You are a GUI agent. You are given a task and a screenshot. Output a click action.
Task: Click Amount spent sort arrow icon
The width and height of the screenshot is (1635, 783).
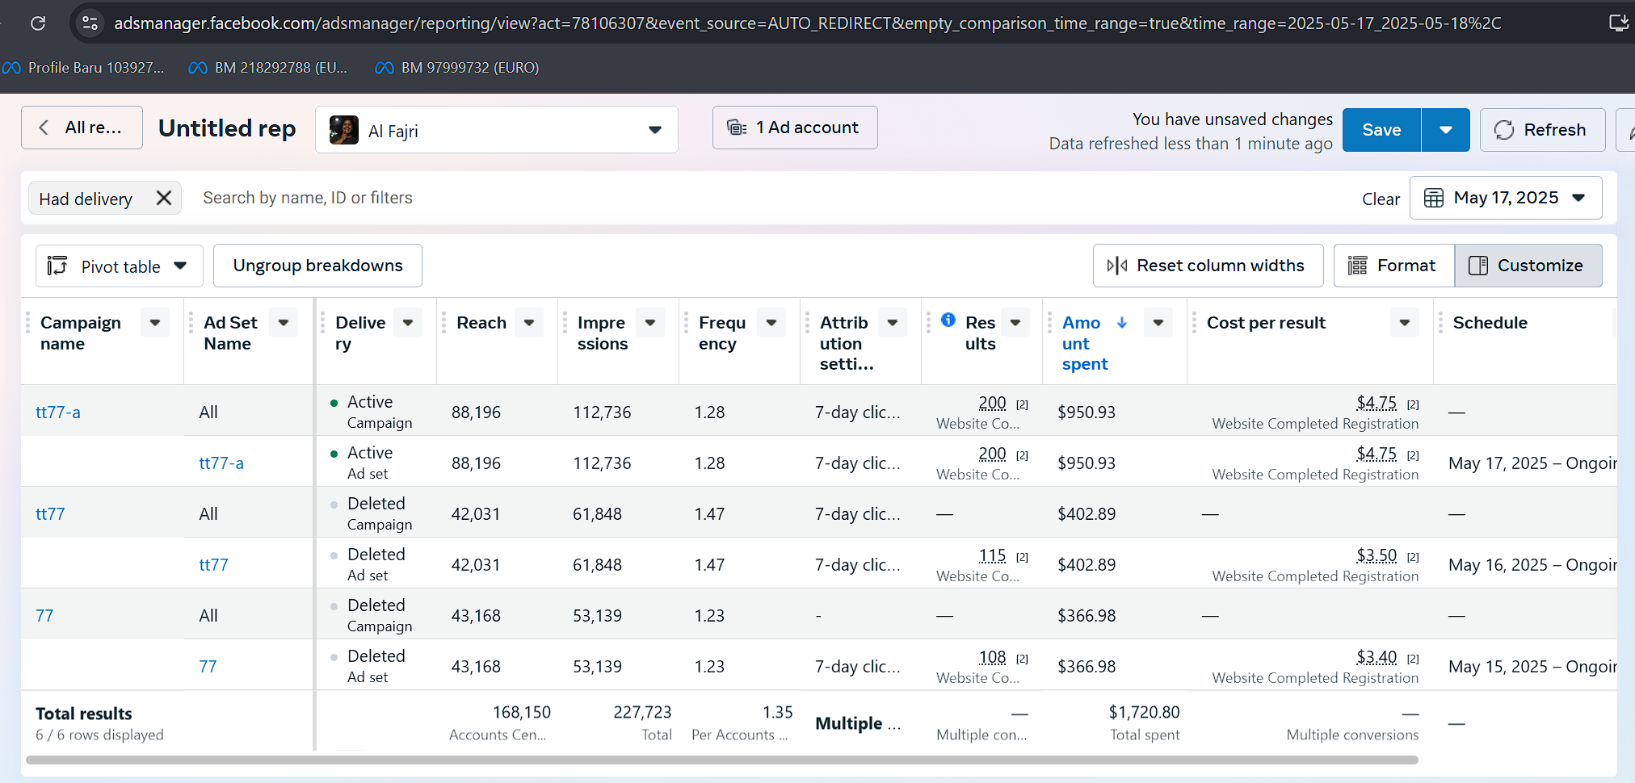[1122, 323]
